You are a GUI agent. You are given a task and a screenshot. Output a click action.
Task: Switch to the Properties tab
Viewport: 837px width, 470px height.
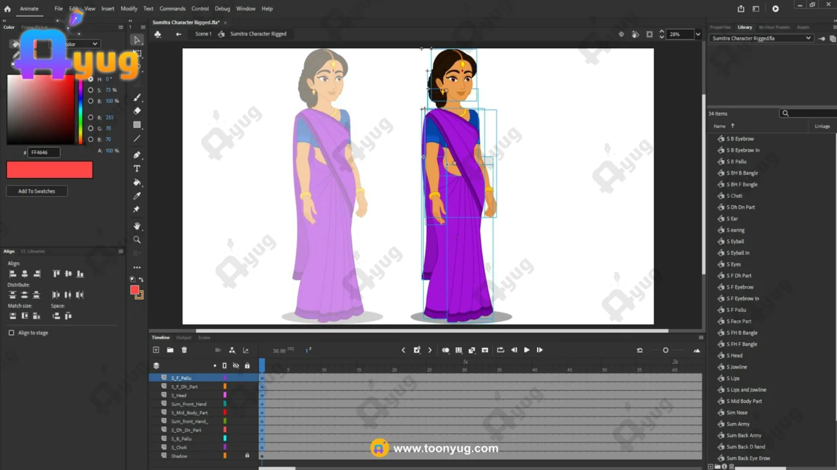(720, 28)
